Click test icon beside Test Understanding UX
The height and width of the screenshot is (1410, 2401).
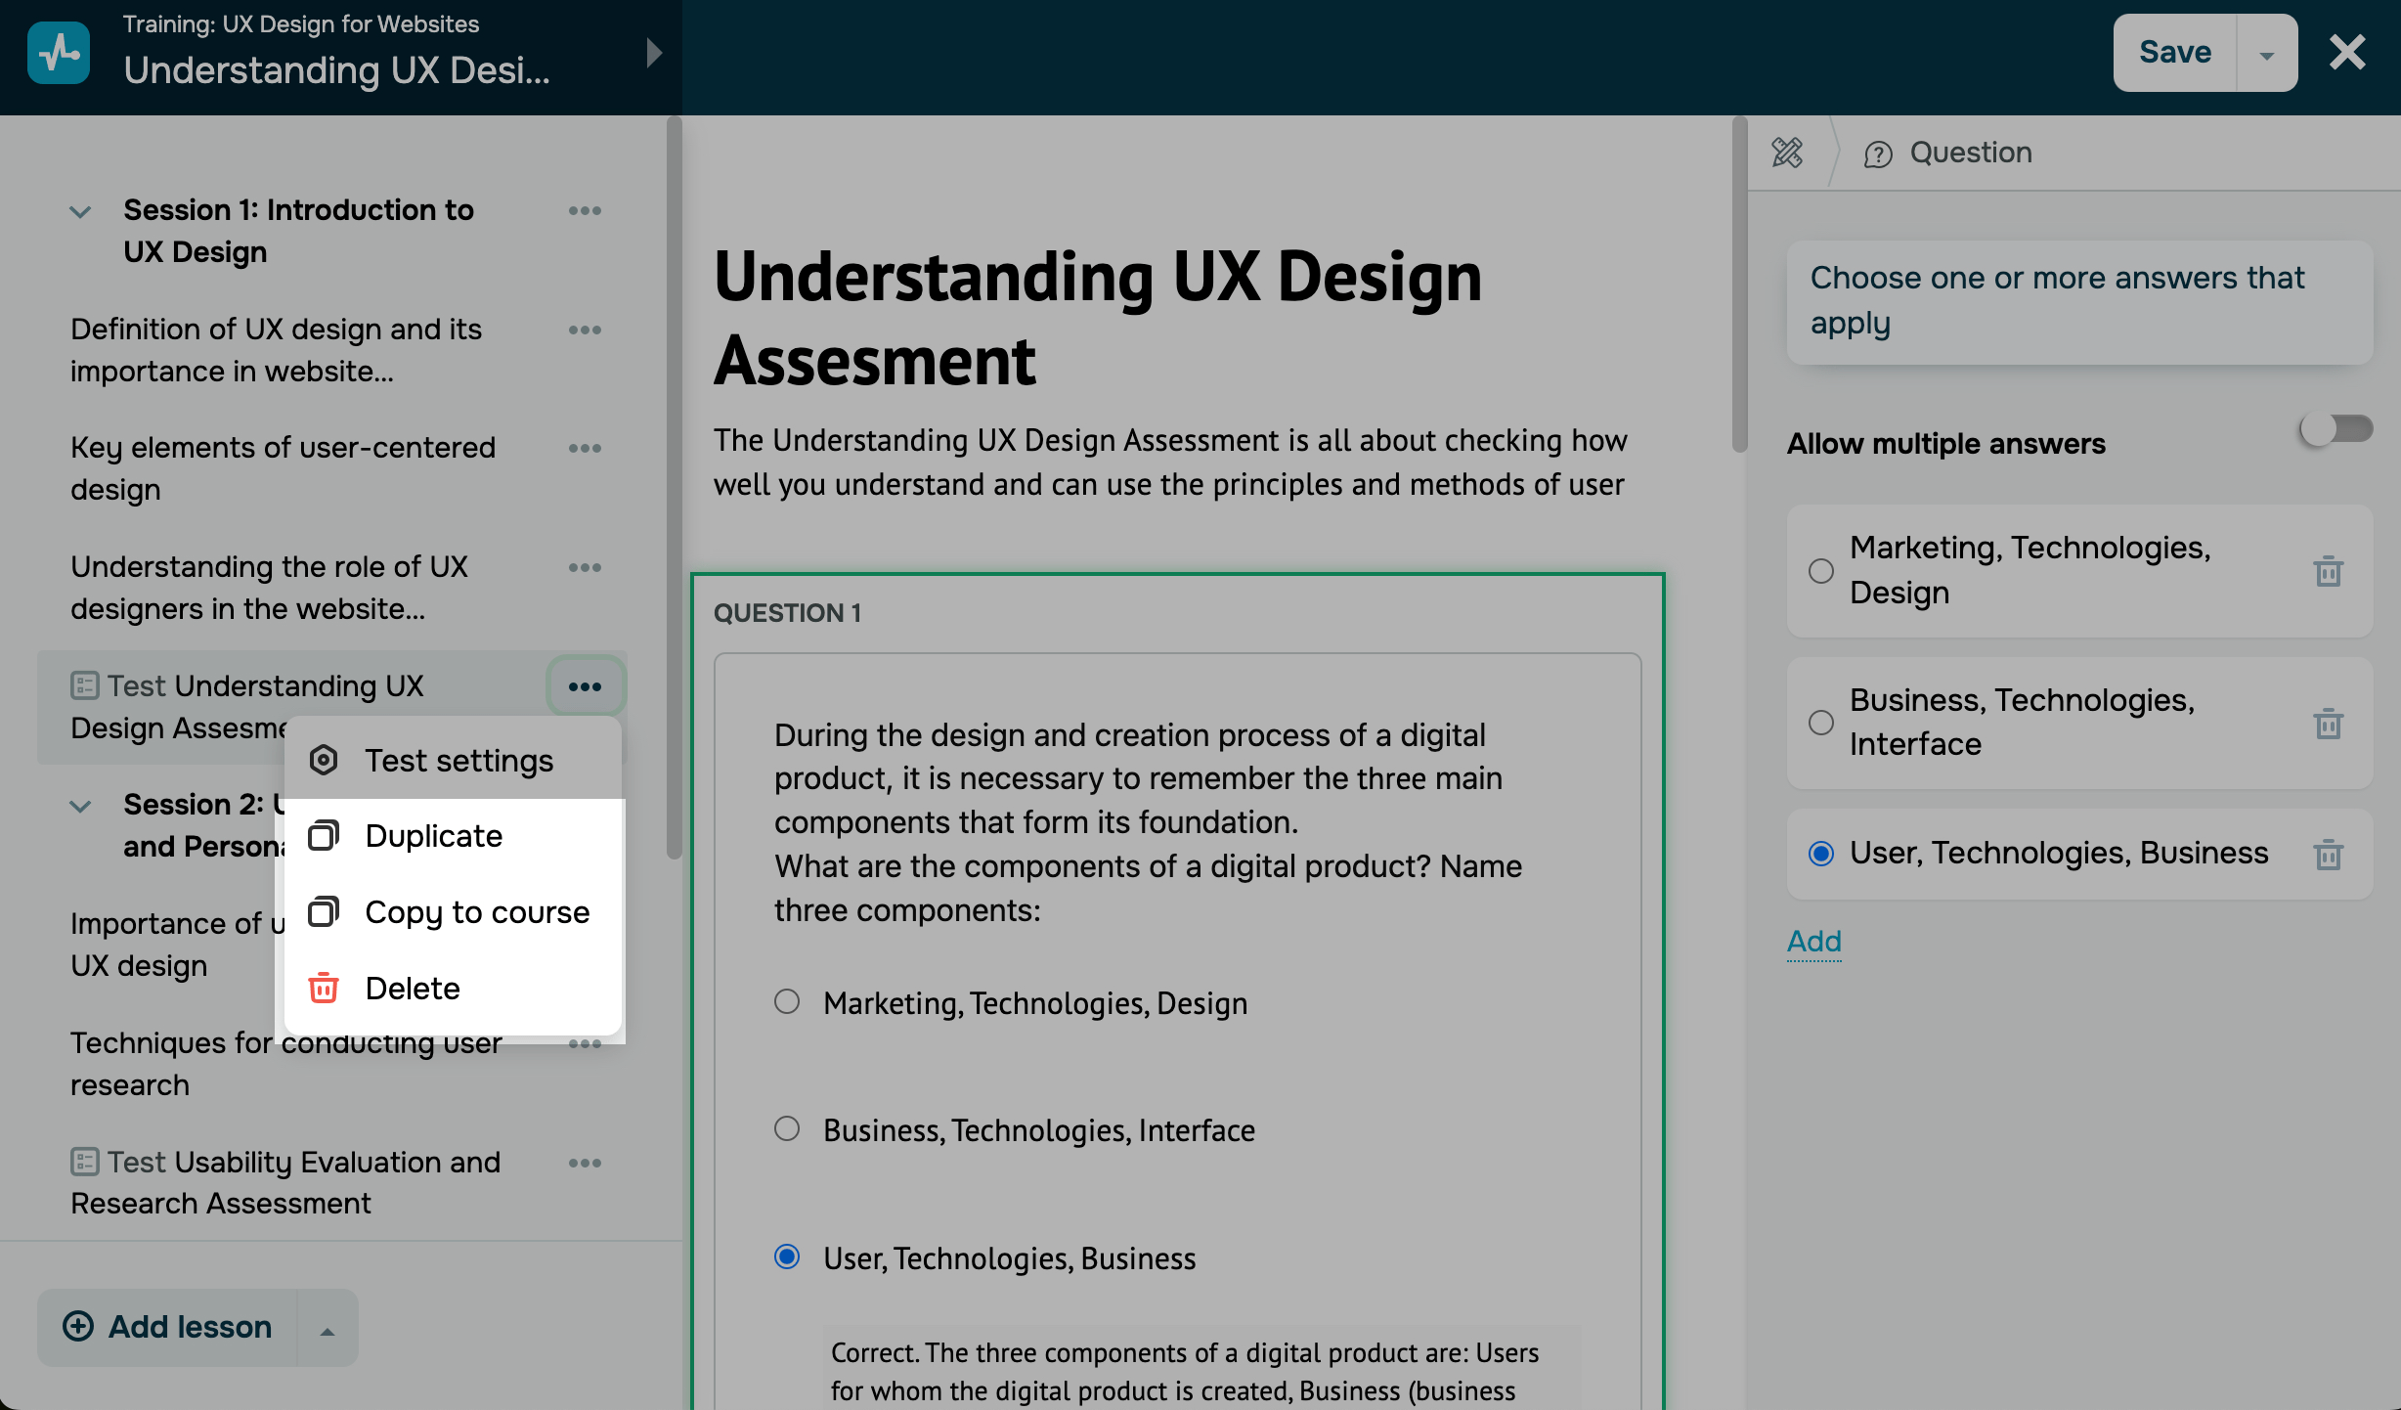click(x=84, y=685)
